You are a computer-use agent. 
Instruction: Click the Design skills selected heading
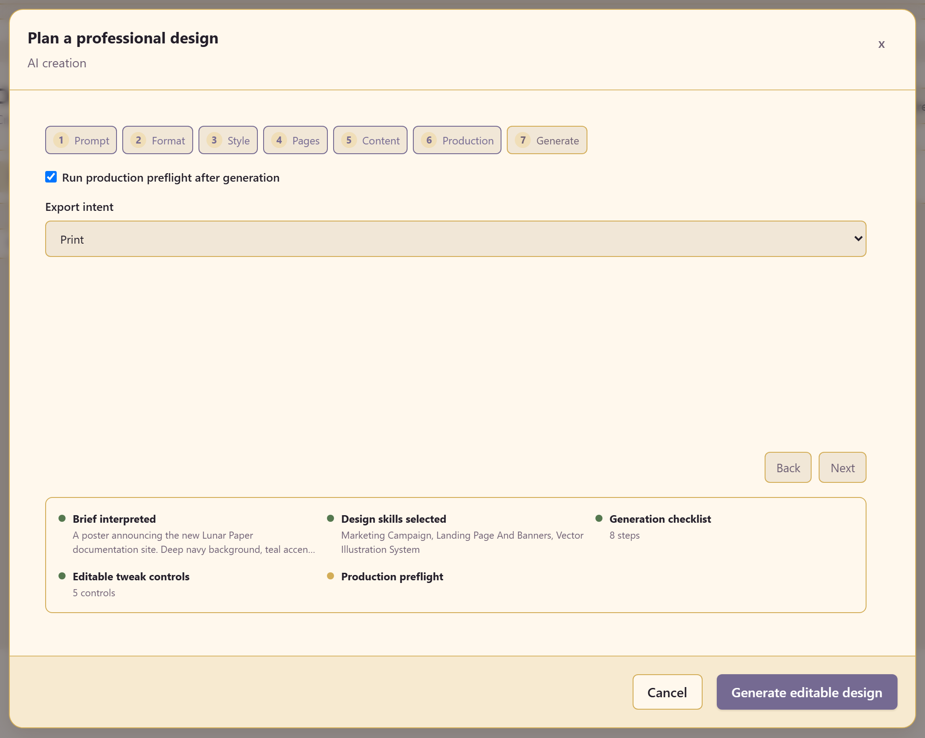(x=393, y=519)
